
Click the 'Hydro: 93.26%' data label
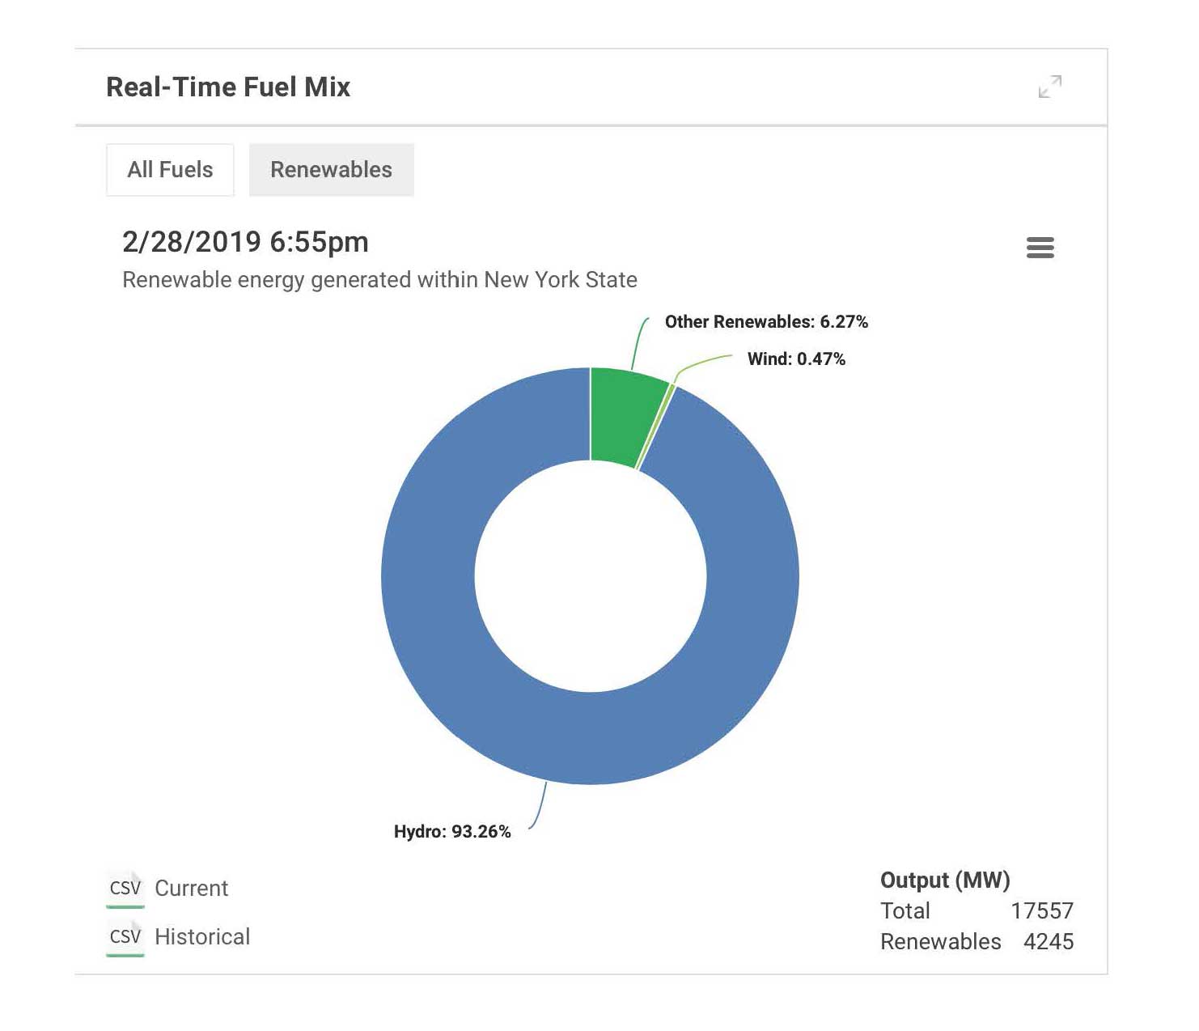tap(452, 832)
